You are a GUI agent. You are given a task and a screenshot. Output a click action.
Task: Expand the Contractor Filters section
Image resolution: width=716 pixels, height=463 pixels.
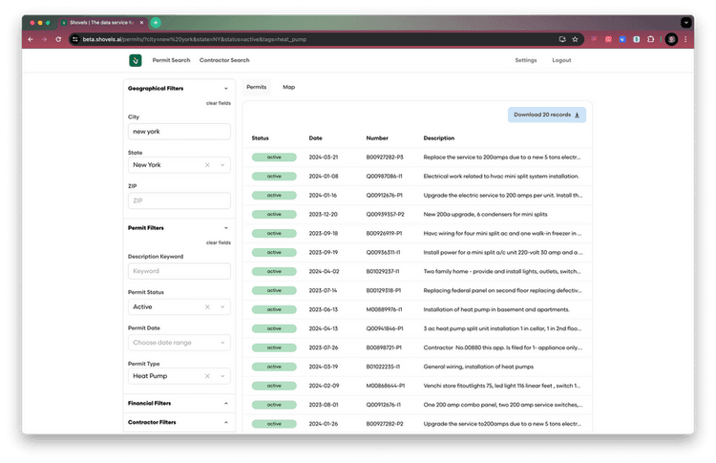(225, 422)
